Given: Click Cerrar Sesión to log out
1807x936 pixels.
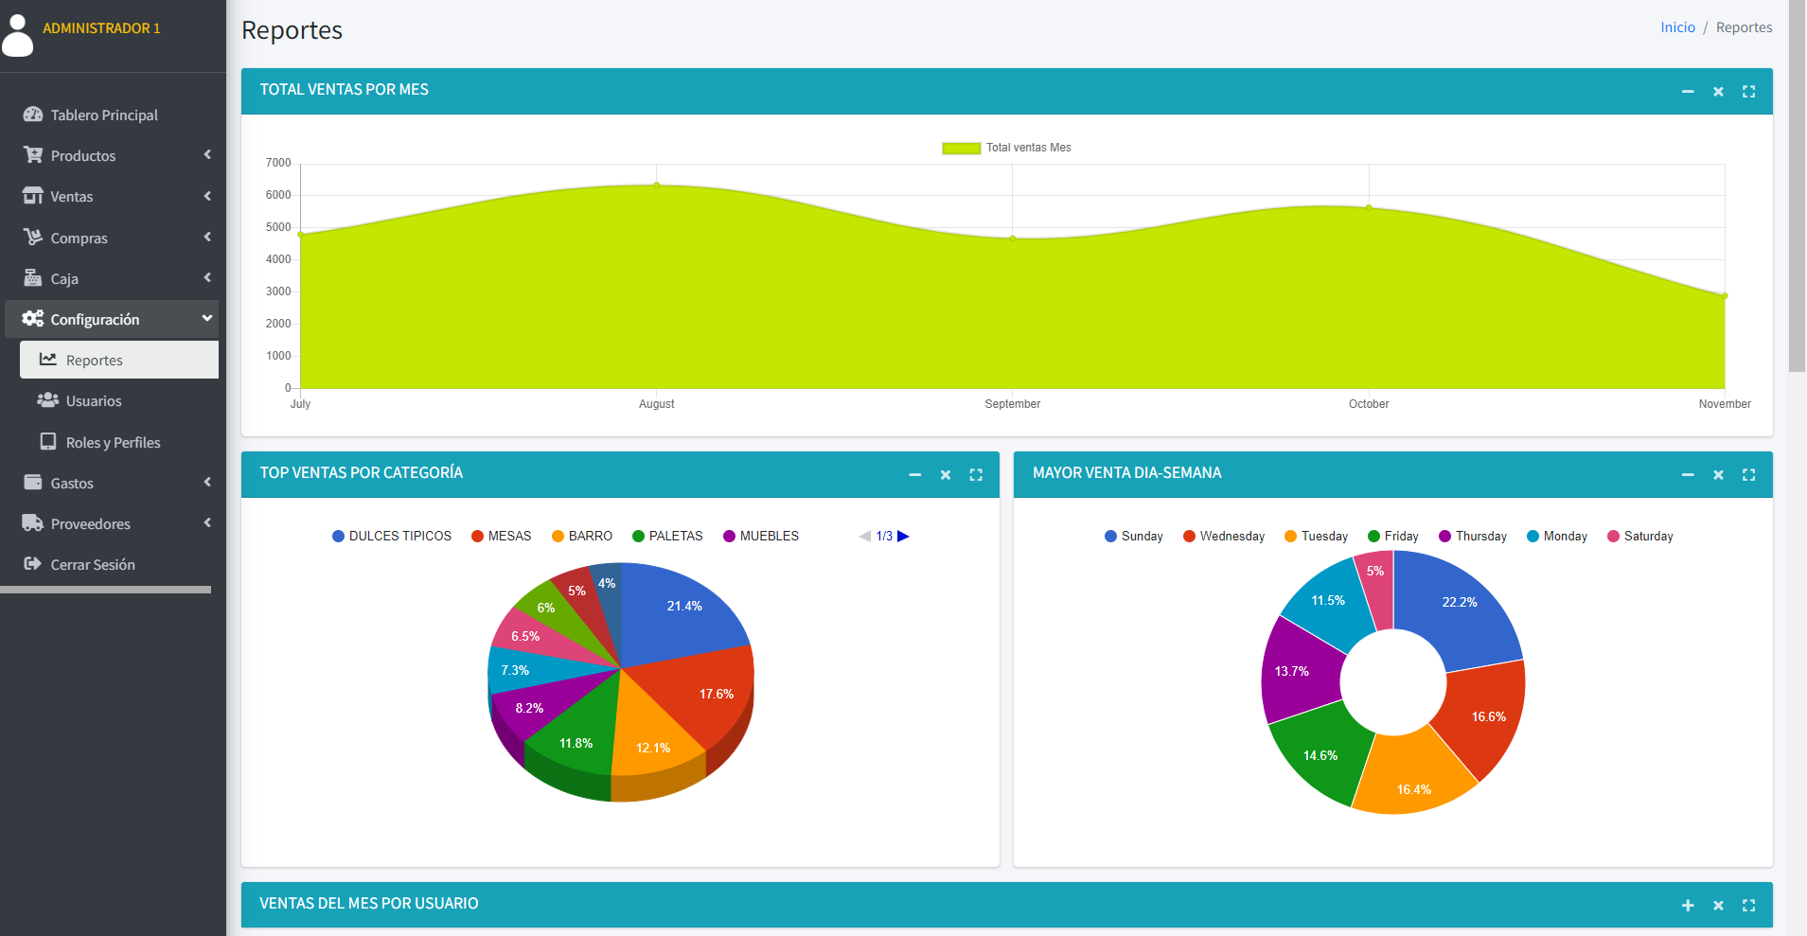Looking at the screenshot, I should [112, 564].
